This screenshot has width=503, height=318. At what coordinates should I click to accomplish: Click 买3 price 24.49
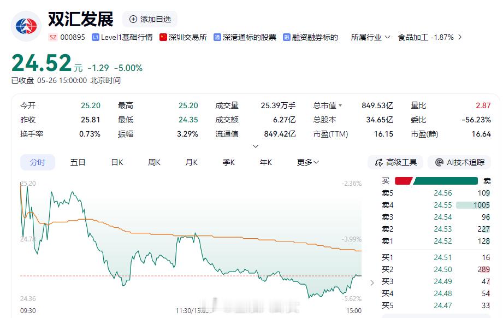[x=443, y=281]
